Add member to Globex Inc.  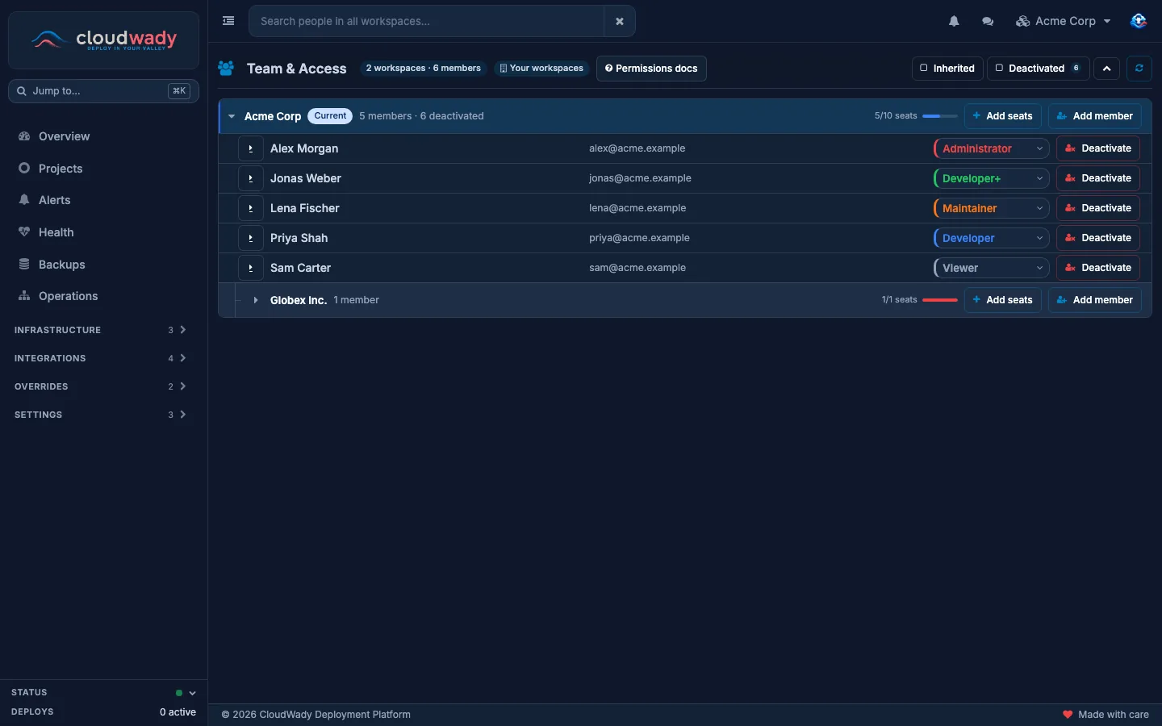pos(1095,300)
